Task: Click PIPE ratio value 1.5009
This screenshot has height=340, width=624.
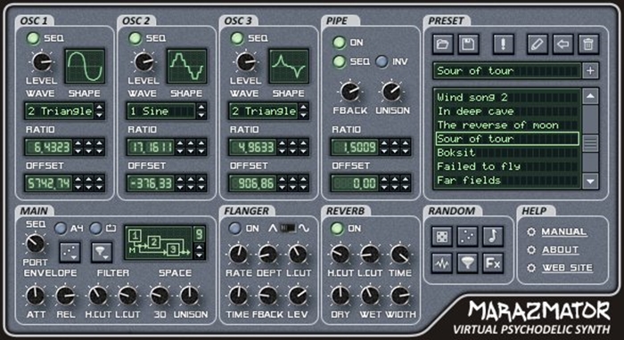Action: 354,148
